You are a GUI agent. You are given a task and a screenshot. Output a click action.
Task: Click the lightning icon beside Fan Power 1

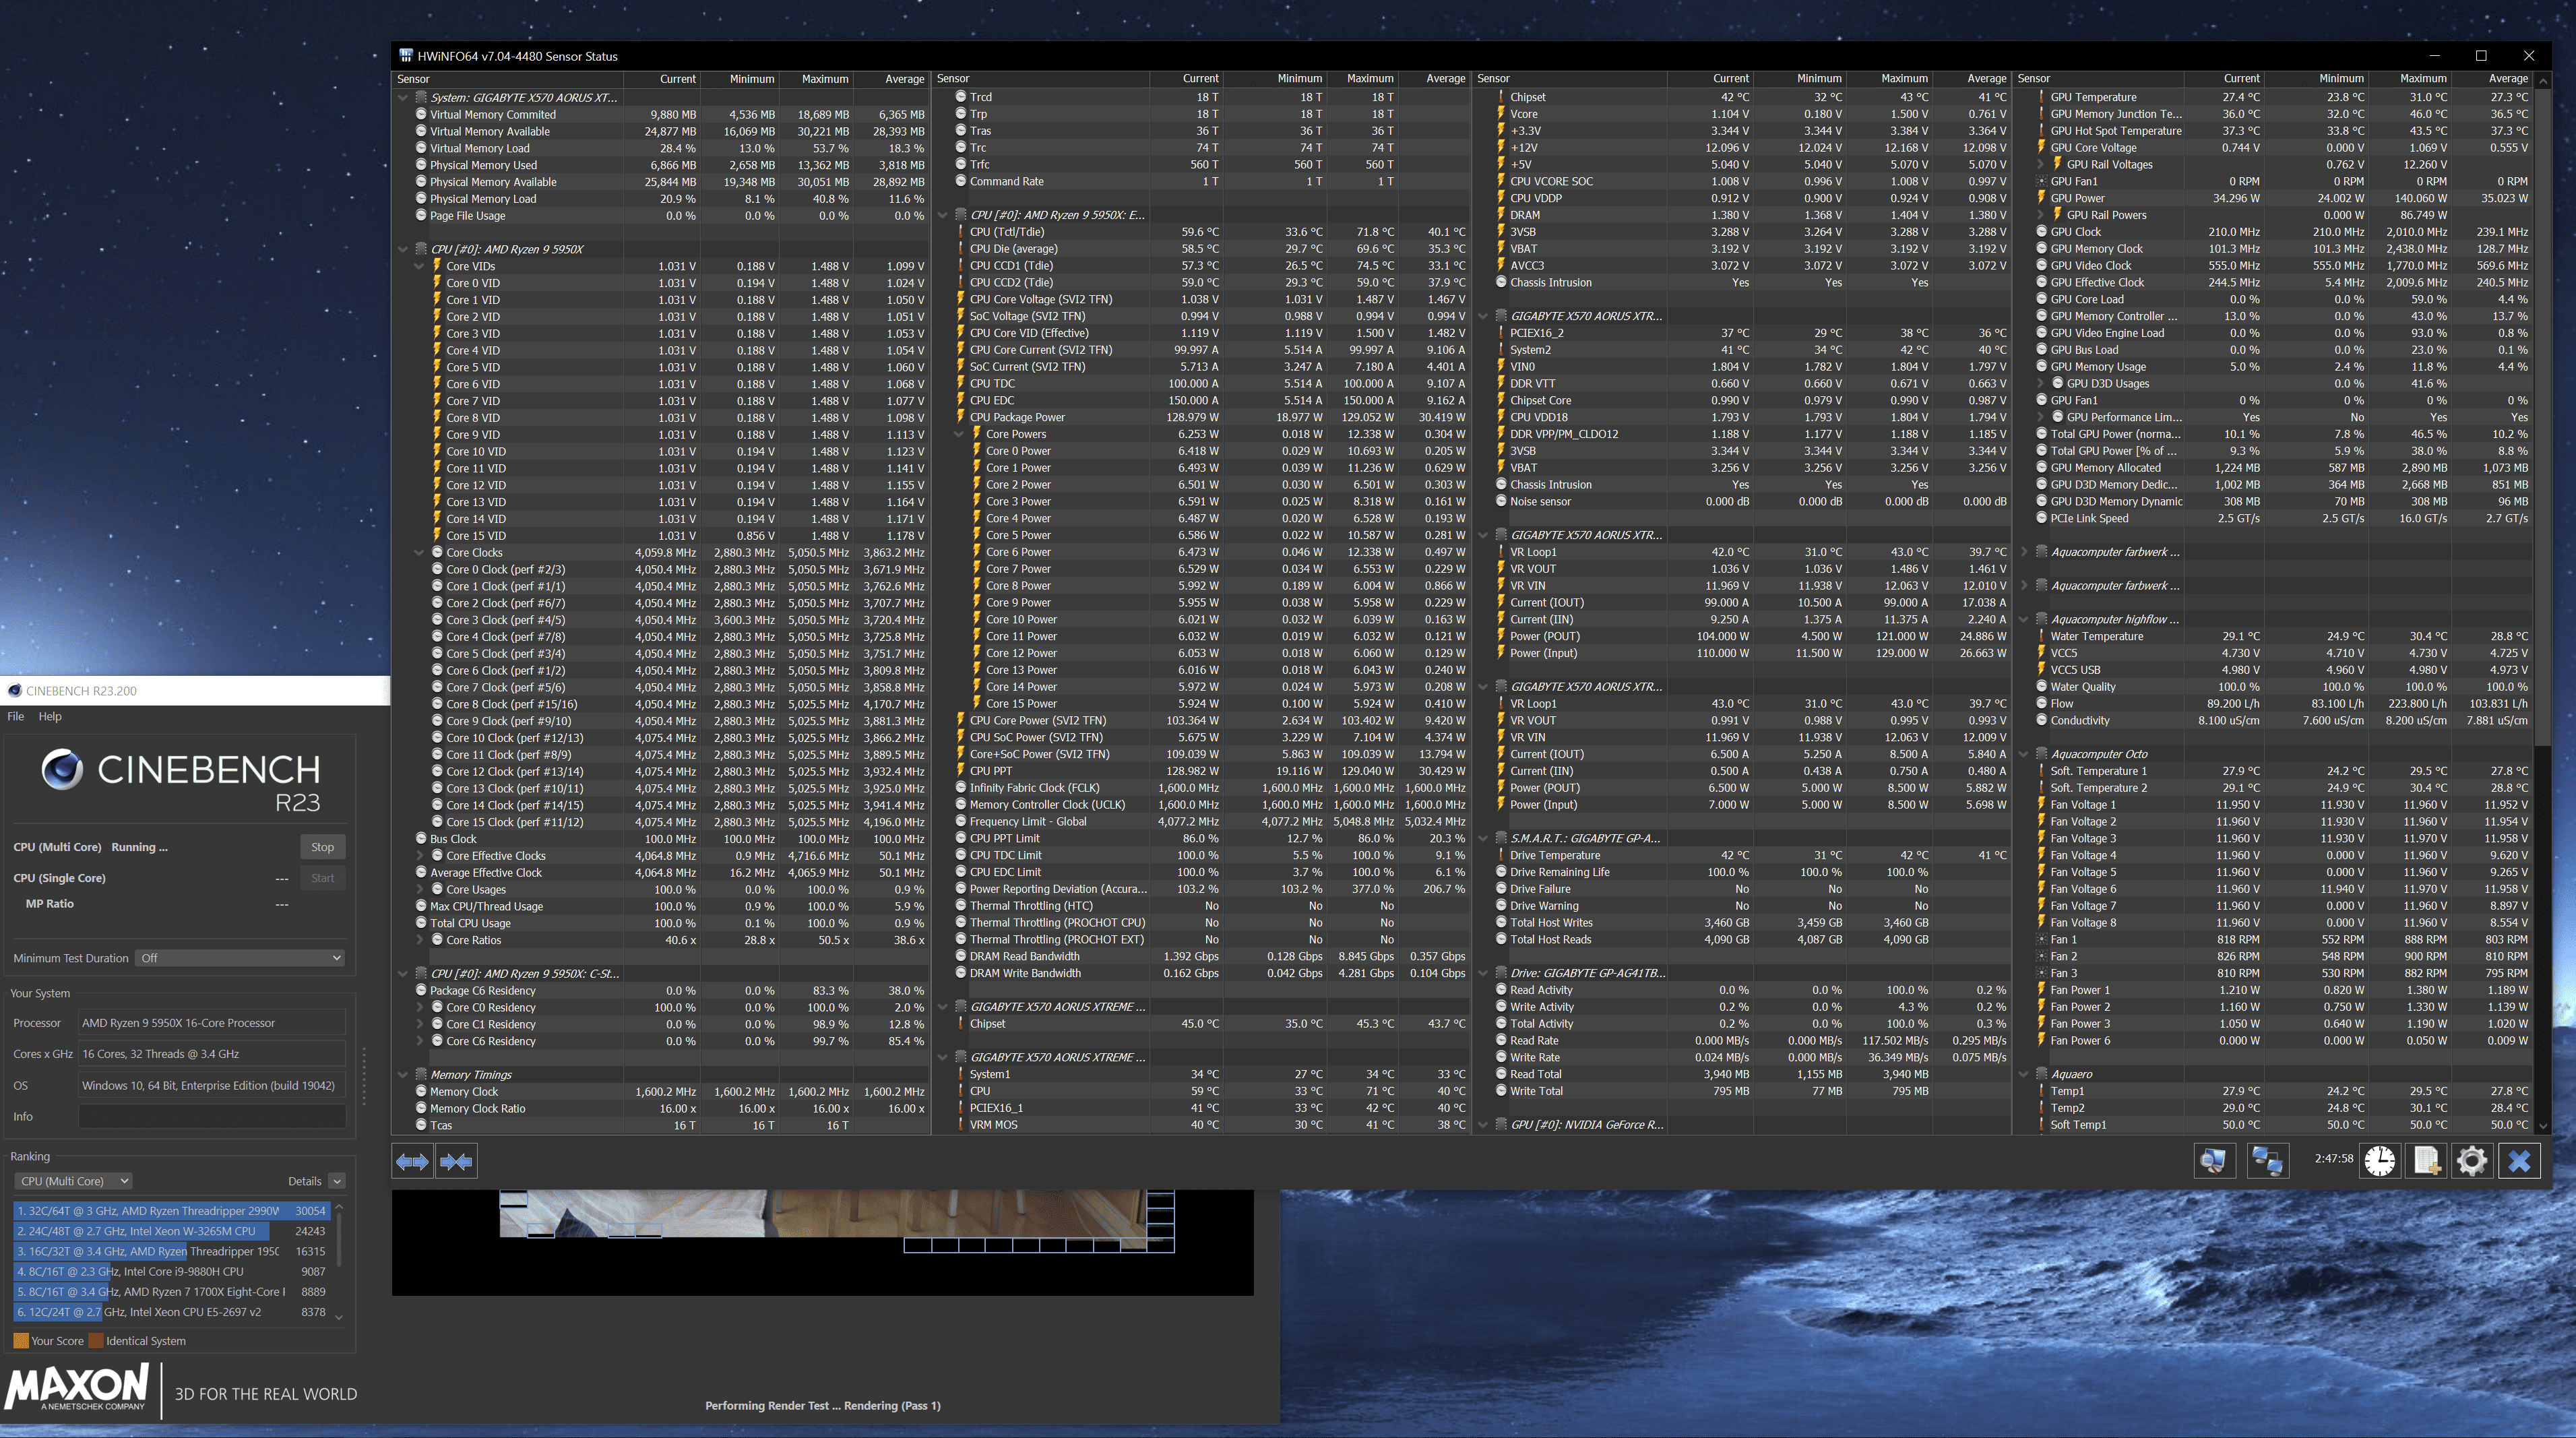point(2041,990)
